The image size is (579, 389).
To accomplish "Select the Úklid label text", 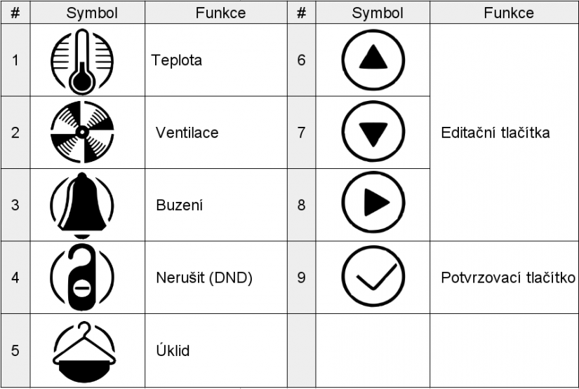I will (173, 350).
